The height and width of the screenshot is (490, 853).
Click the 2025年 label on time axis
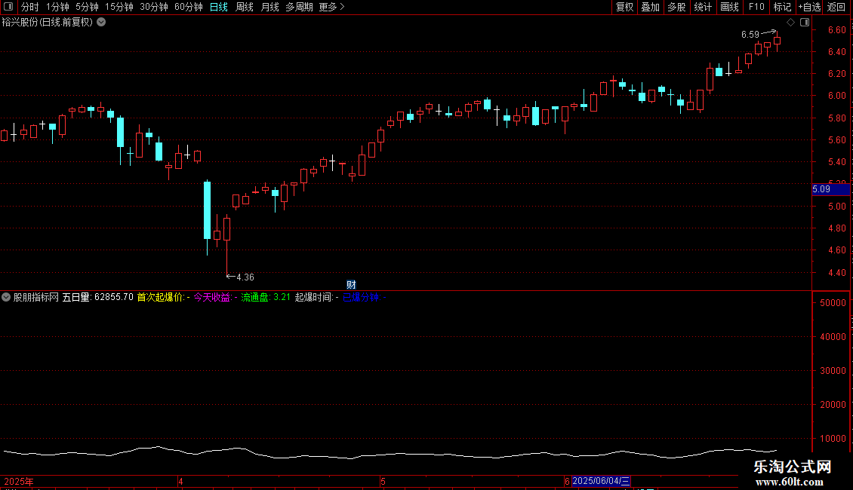click(x=19, y=481)
